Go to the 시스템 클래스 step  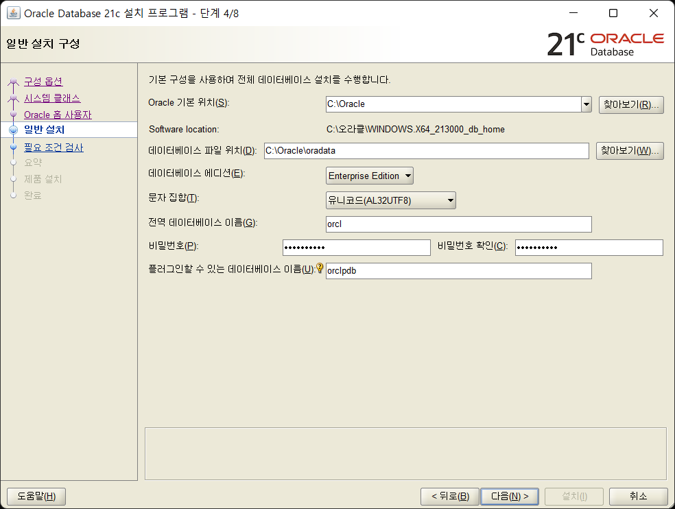pyautogui.click(x=52, y=98)
